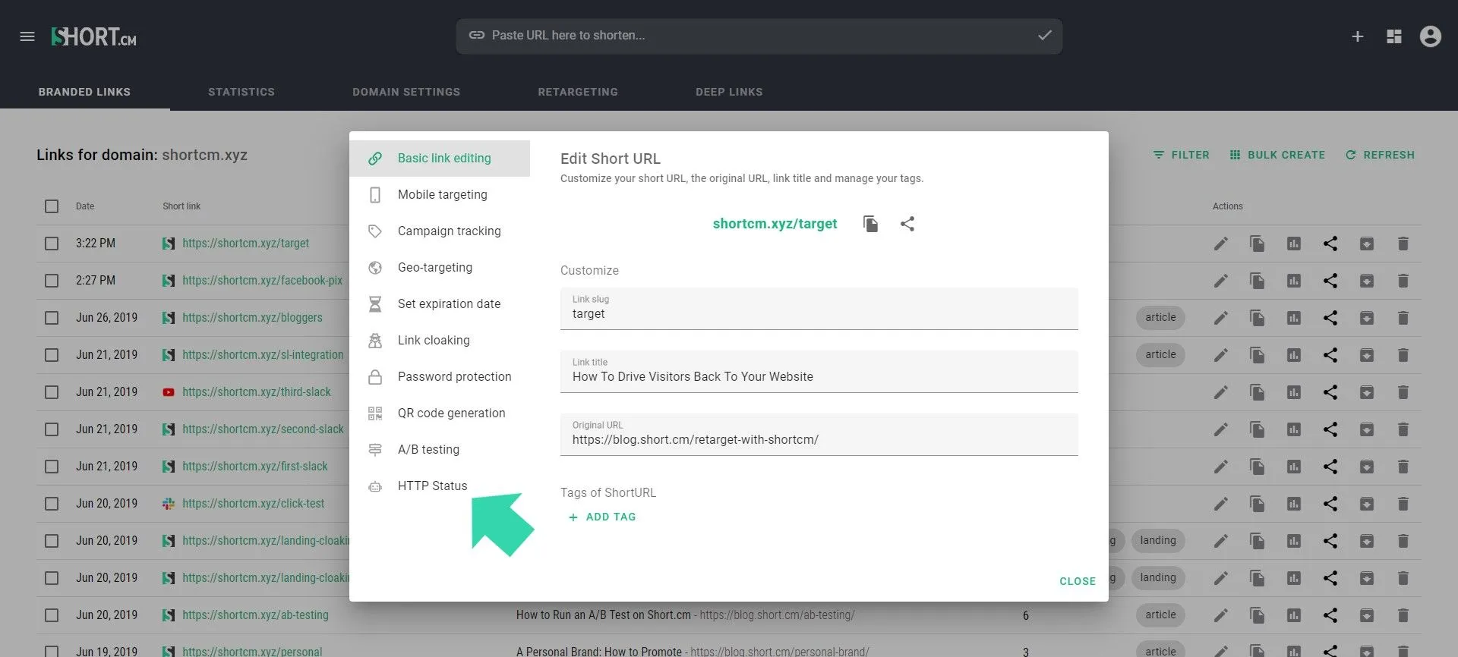1458x657 pixels.
Task: Open the Retargeting tab
Action: tap(578, 92)
